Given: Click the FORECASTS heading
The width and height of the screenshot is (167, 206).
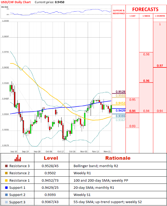Looking at the screenshot, I should point(145,9).
